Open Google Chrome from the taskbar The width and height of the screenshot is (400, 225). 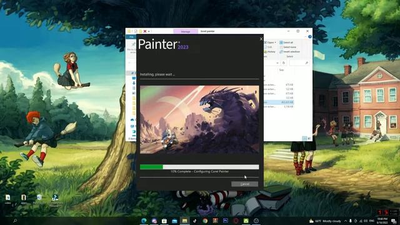tap(205, 221)
